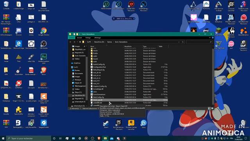Click the taskbar search box
The height and width of the screenshot is (141, 250).
[29, 138]
